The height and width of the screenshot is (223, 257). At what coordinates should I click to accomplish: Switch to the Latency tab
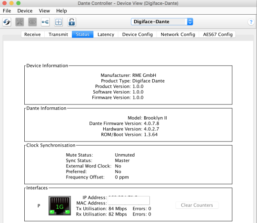(106, 34)
